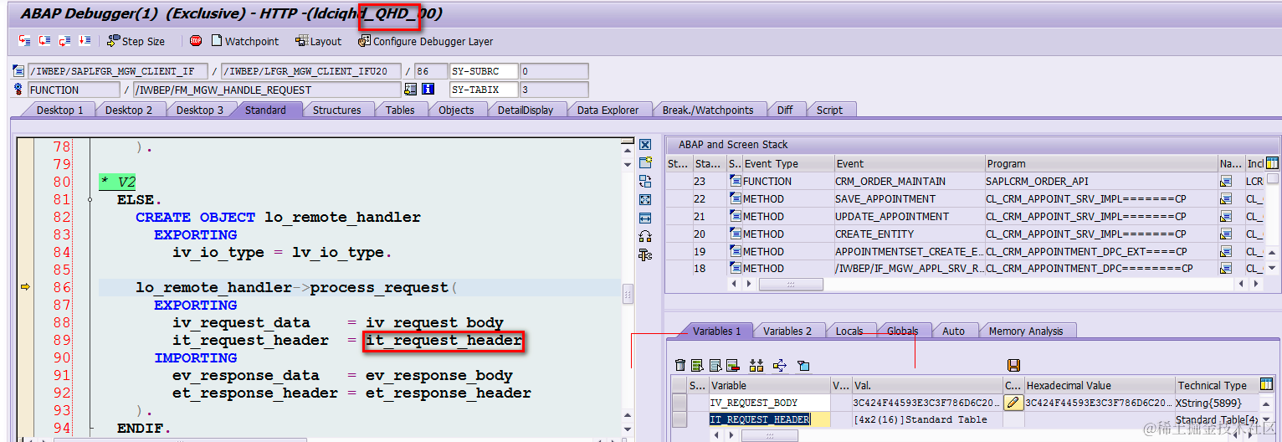The width and height of the screenshot is (1282, 442).
Task: Click the Execute step icon
Action: [44, 40]
